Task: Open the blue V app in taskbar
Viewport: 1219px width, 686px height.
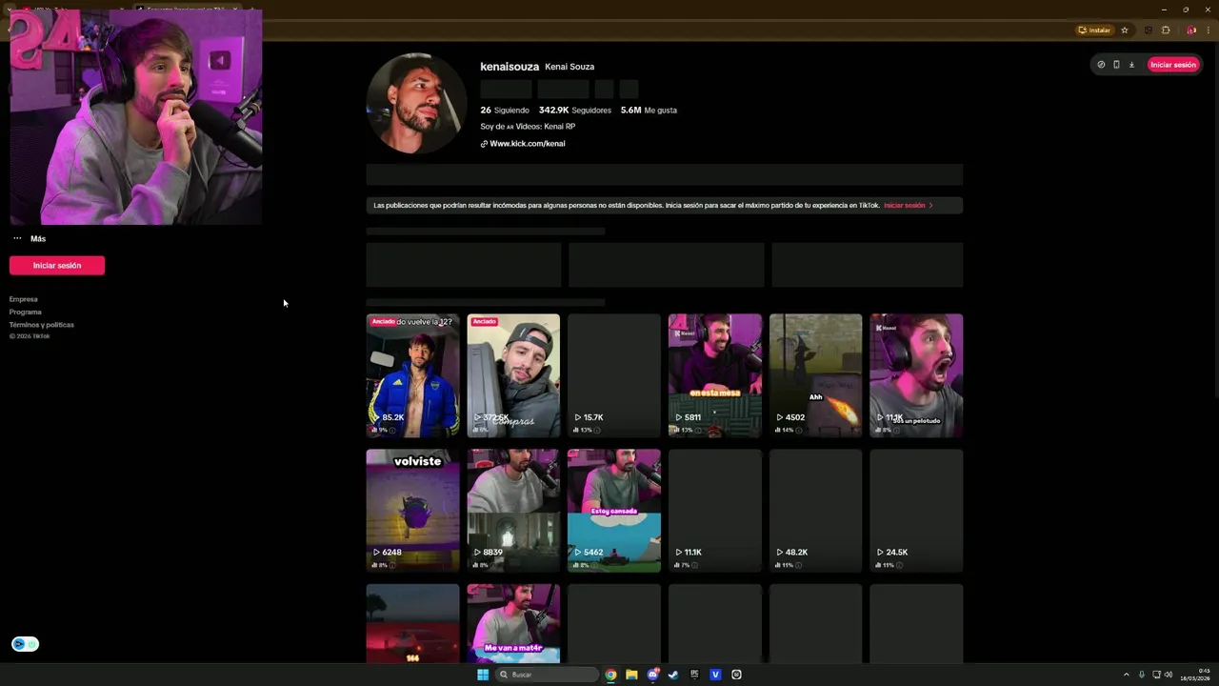Action: tap(715, 675)
